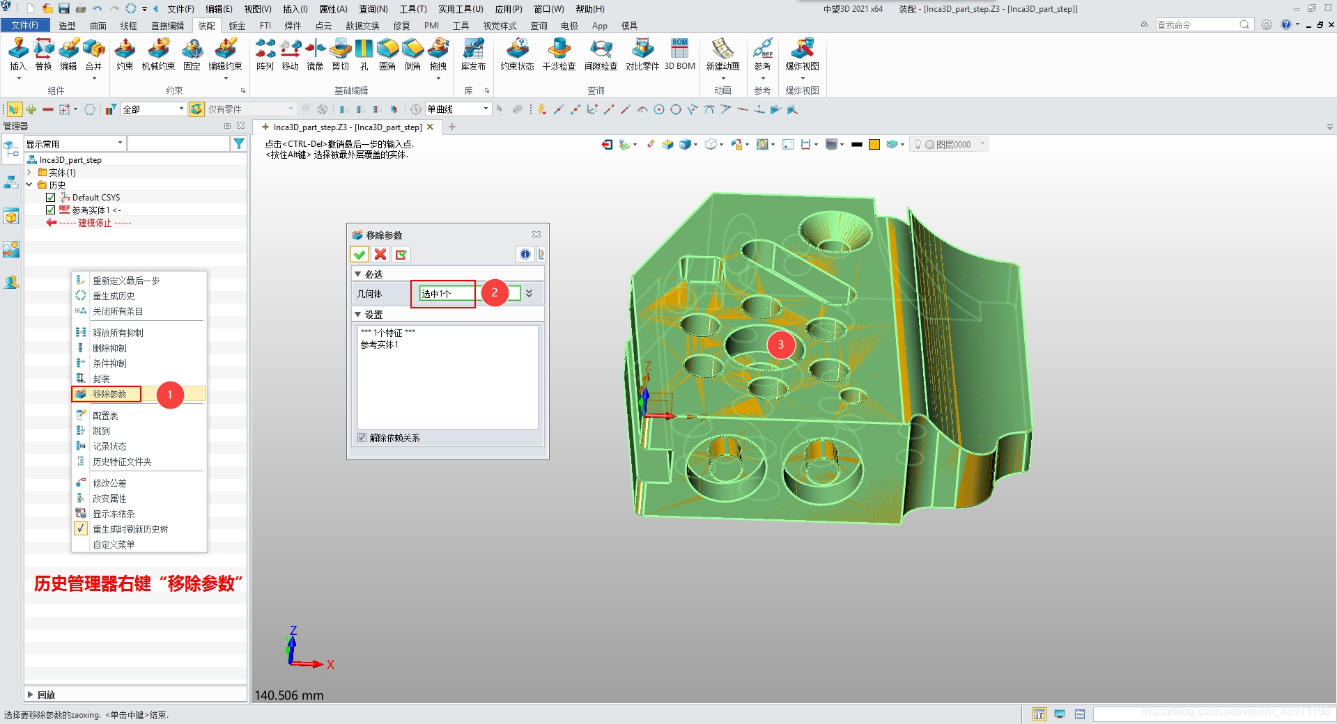Expand the 几何体 field options chevron
1337x724 pixels.
(530, 293)
